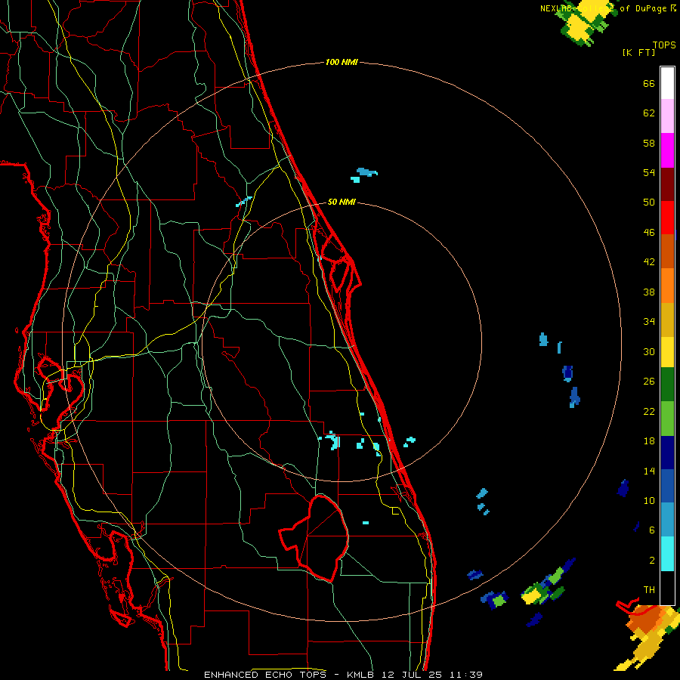
Task: Click the '22' legend value
Action: tap(649, 411)
